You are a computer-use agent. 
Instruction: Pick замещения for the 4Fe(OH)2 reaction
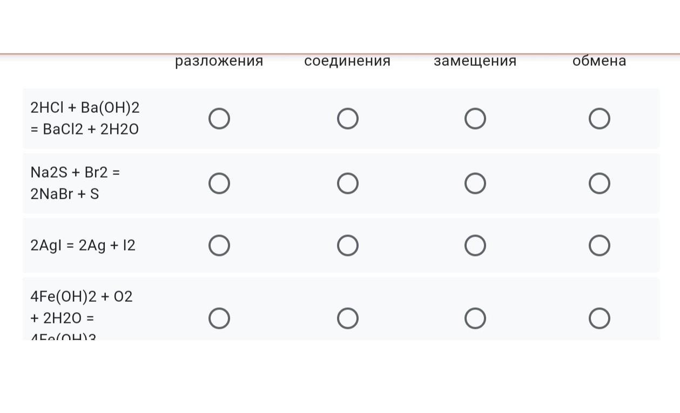475,319
